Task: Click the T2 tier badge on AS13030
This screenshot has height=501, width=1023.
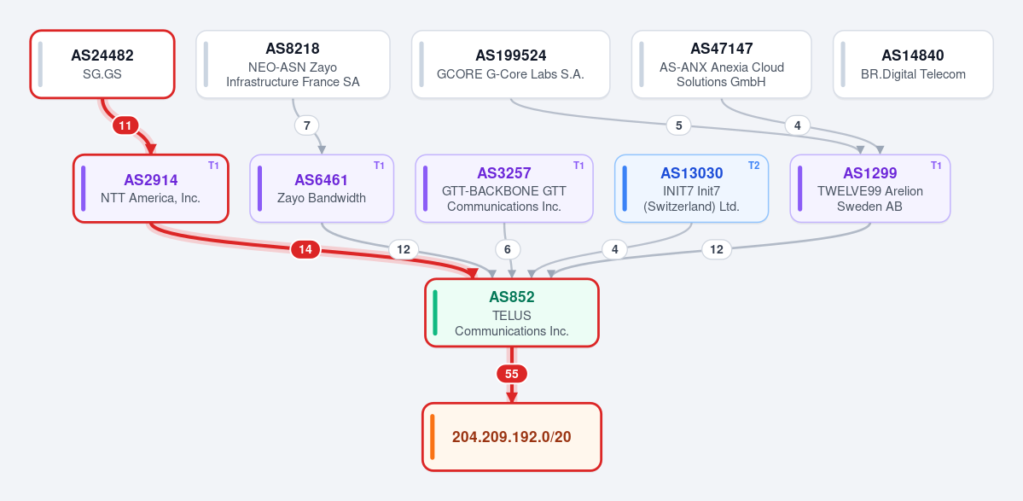Action: tap(753, 166)
